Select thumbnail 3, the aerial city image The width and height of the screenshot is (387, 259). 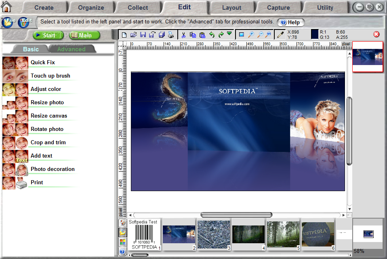[x=214, y=235]
